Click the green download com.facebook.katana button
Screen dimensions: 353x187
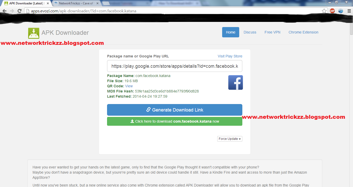pos(175,121)
